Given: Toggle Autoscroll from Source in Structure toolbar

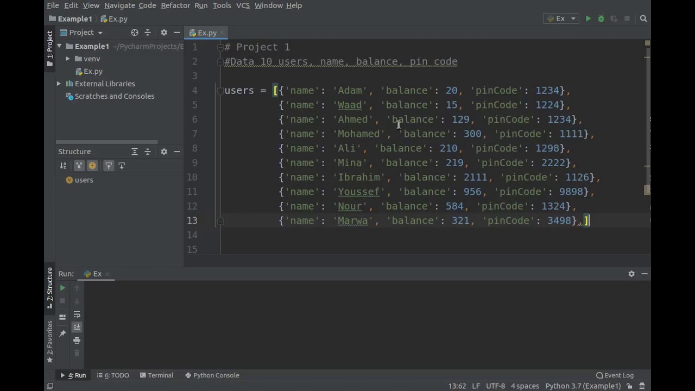Looking at the screenshot, I should [121, 166].
